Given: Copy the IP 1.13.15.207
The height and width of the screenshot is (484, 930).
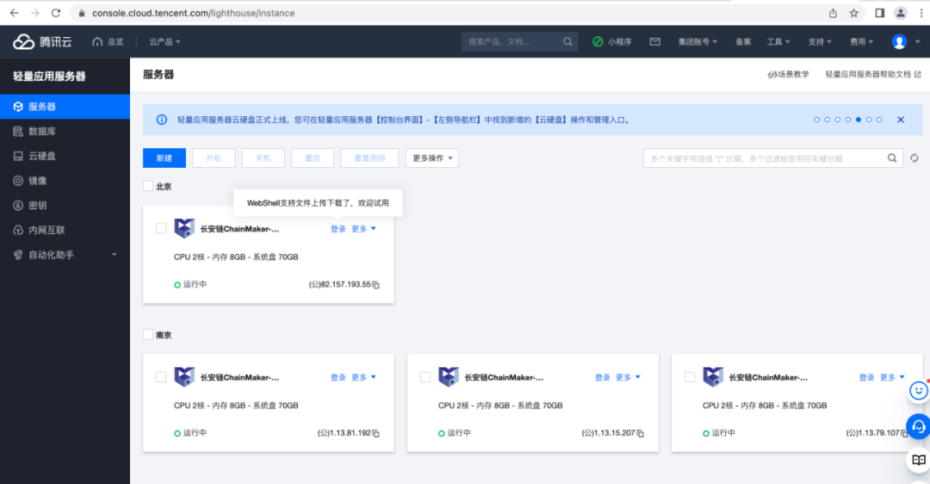Looking at the screenshot, I should pos(640,433).
